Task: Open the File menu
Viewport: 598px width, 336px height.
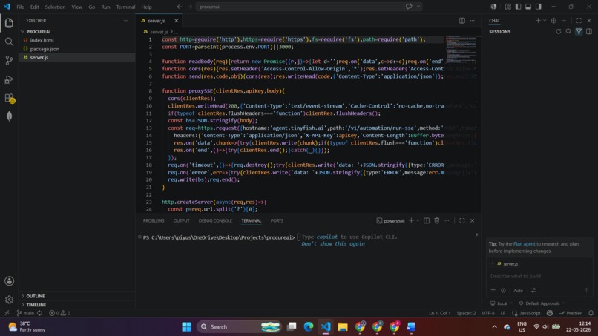Action: point(20,7)
